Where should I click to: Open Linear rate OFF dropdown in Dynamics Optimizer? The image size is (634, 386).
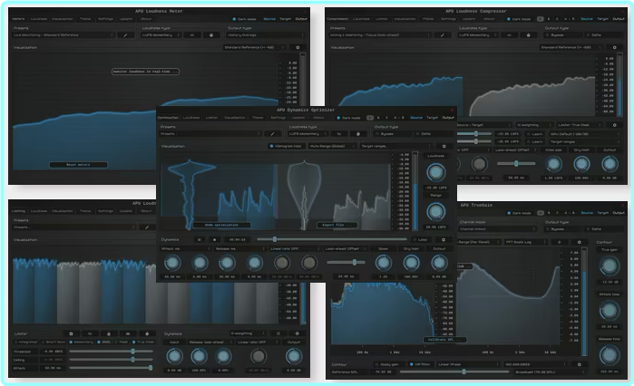pos(295,248)
